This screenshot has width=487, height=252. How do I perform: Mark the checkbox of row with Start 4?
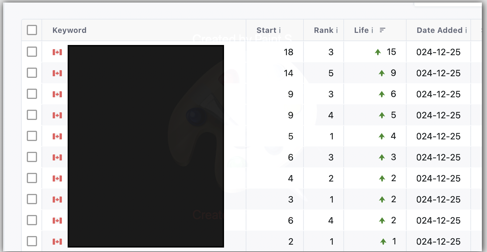[32, 178]
